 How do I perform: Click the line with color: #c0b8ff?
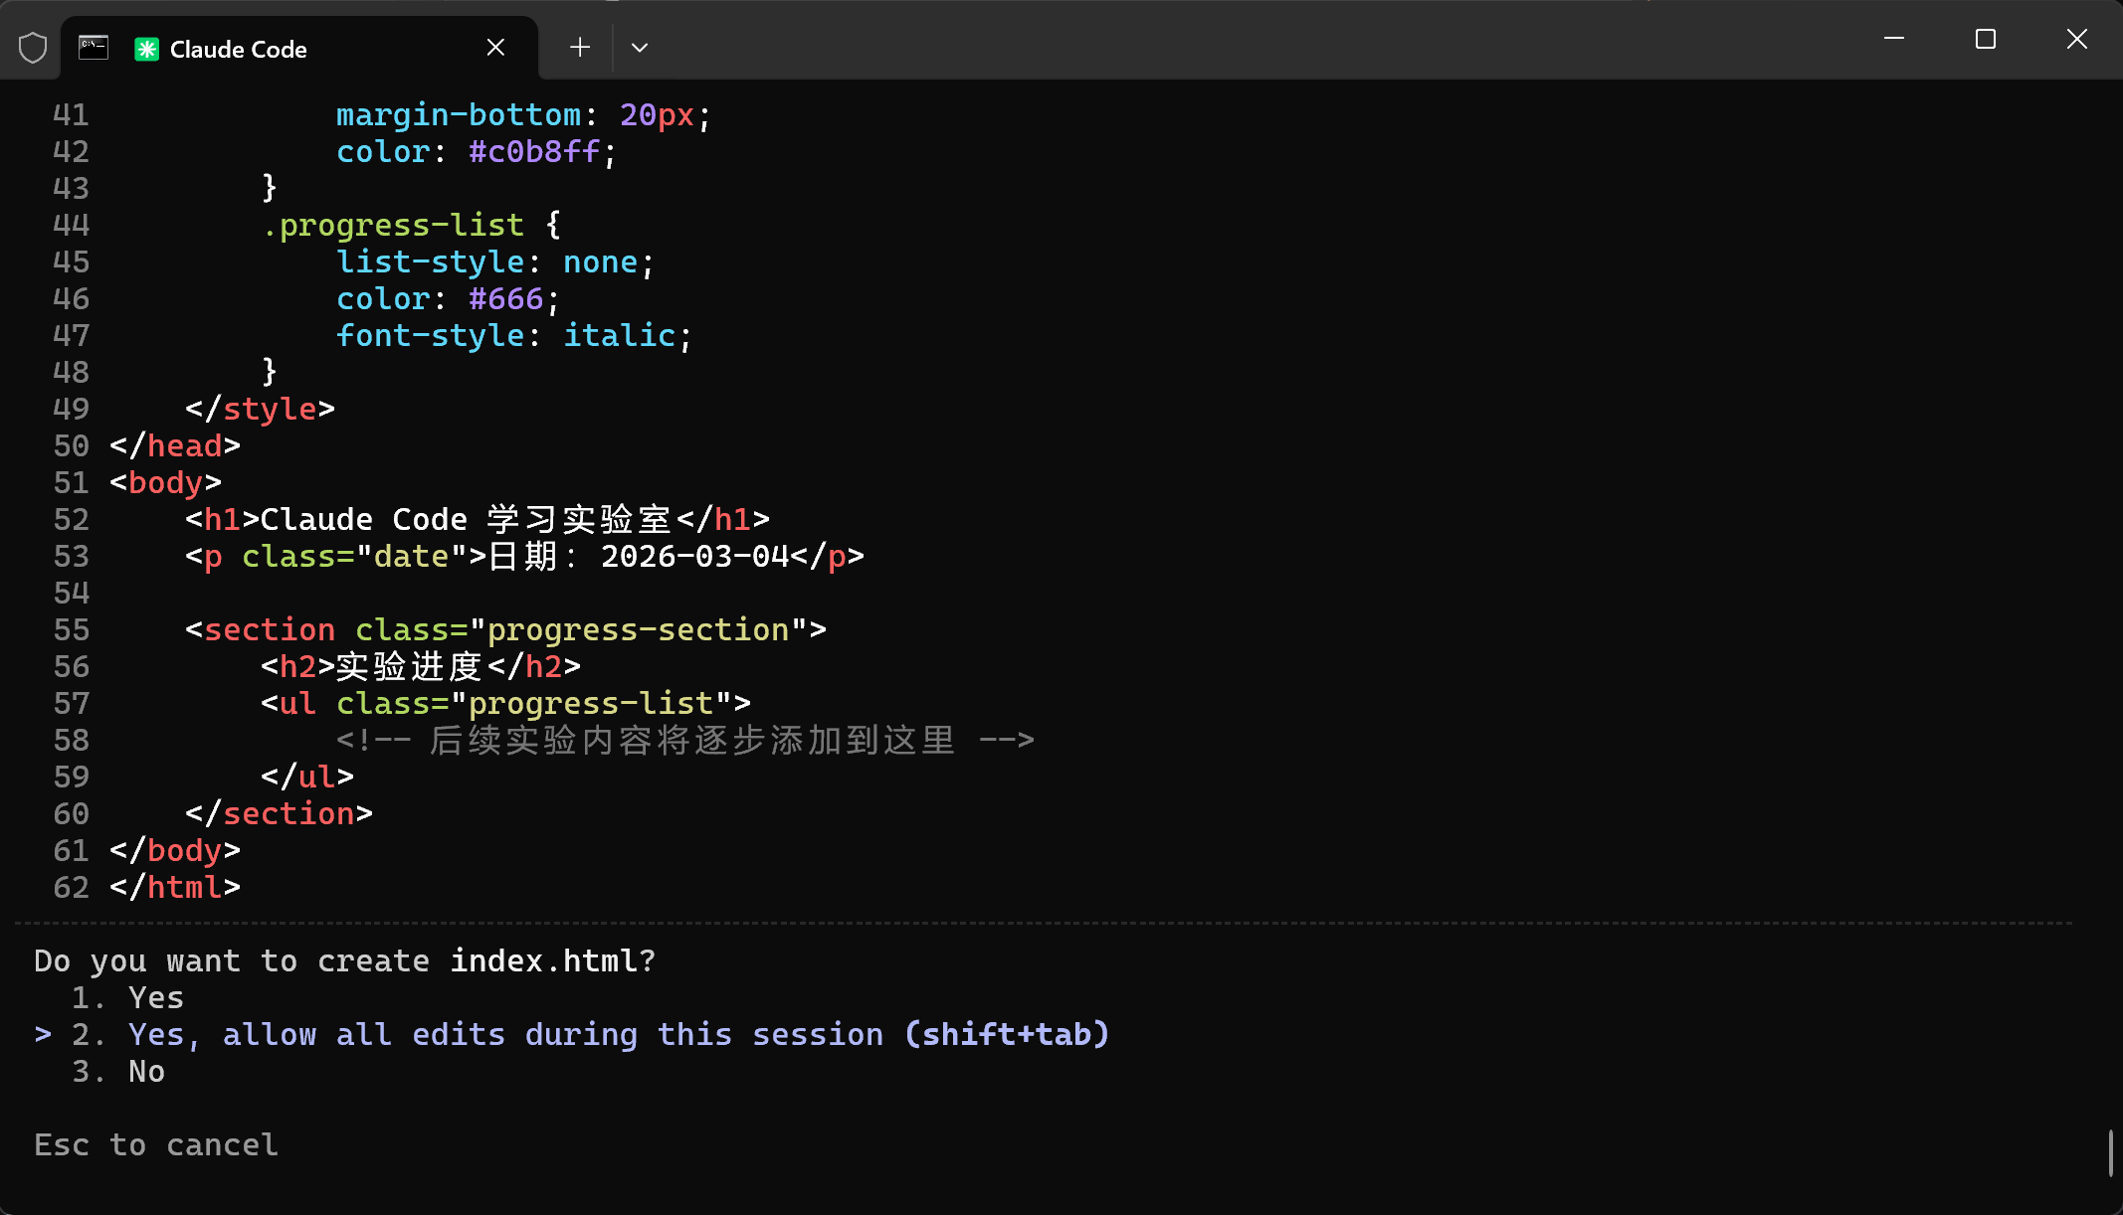tap(477, 151)
